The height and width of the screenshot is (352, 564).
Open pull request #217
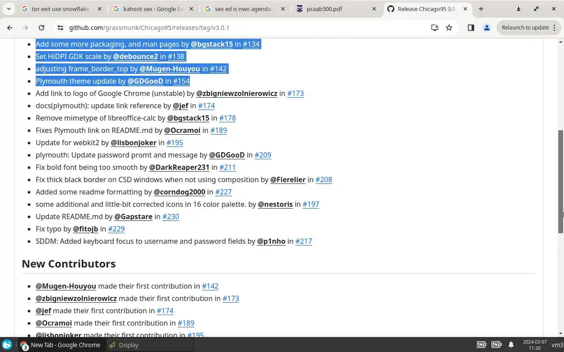[304, 241]
